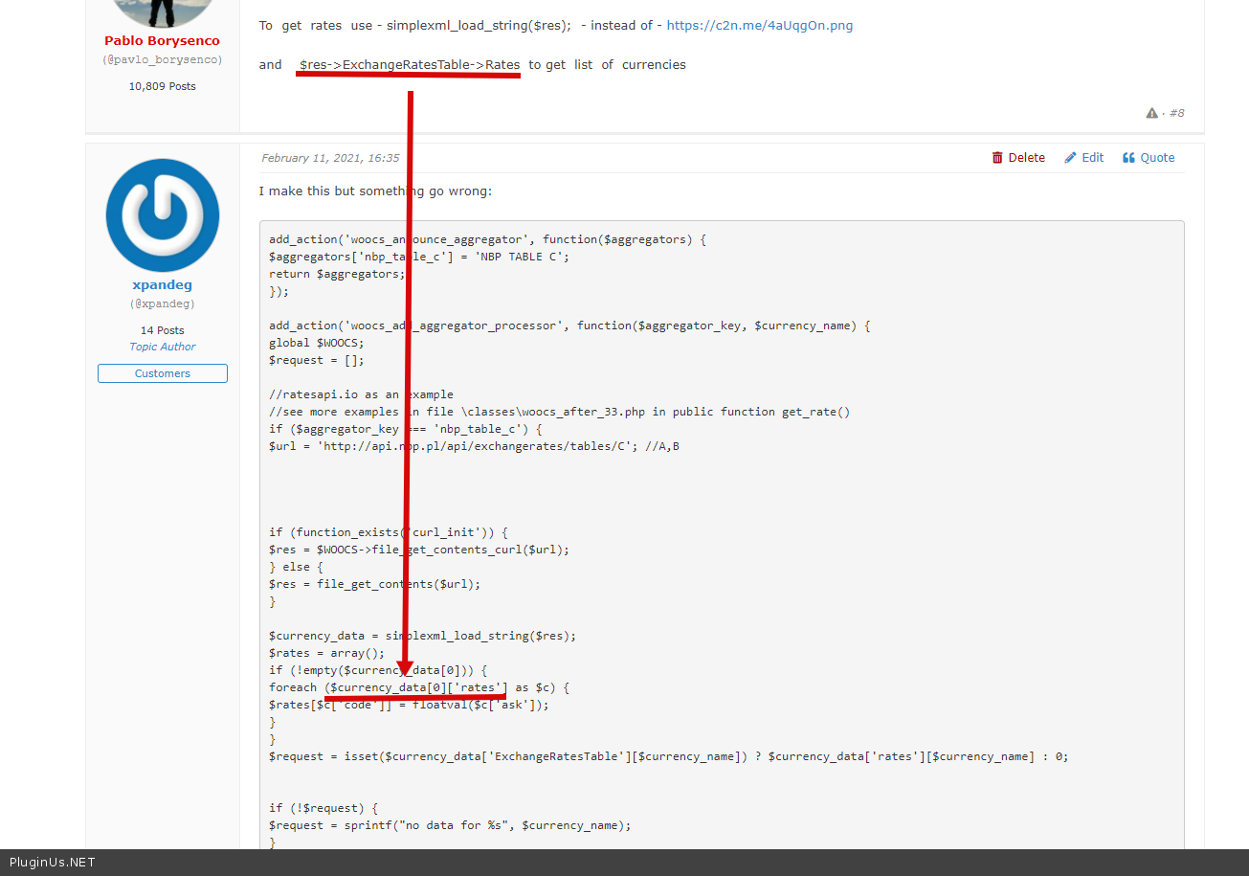Select the Edit text link
This screenshot has width=1249, height=876.
point(1092,158)
